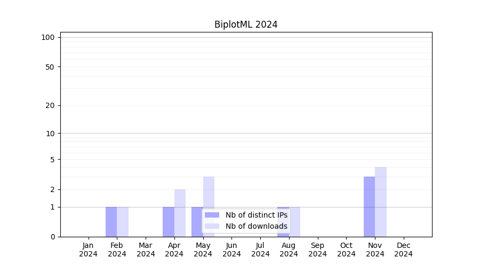Click the Nov 2024 distinct IPs bar
Image resolution: width=480 pixels, height=266 pixels.
369,206
